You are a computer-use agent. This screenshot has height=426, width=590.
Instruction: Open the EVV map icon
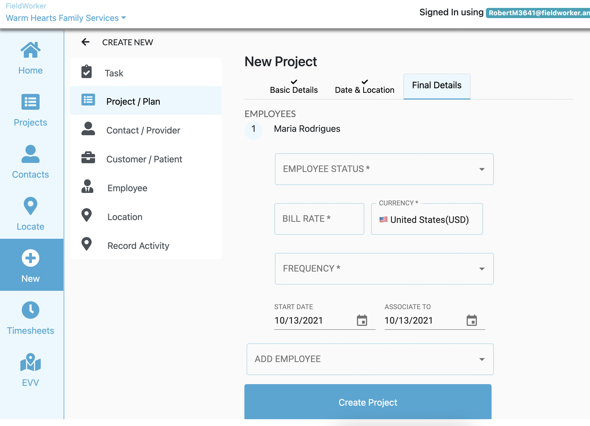tap(31, 362)
